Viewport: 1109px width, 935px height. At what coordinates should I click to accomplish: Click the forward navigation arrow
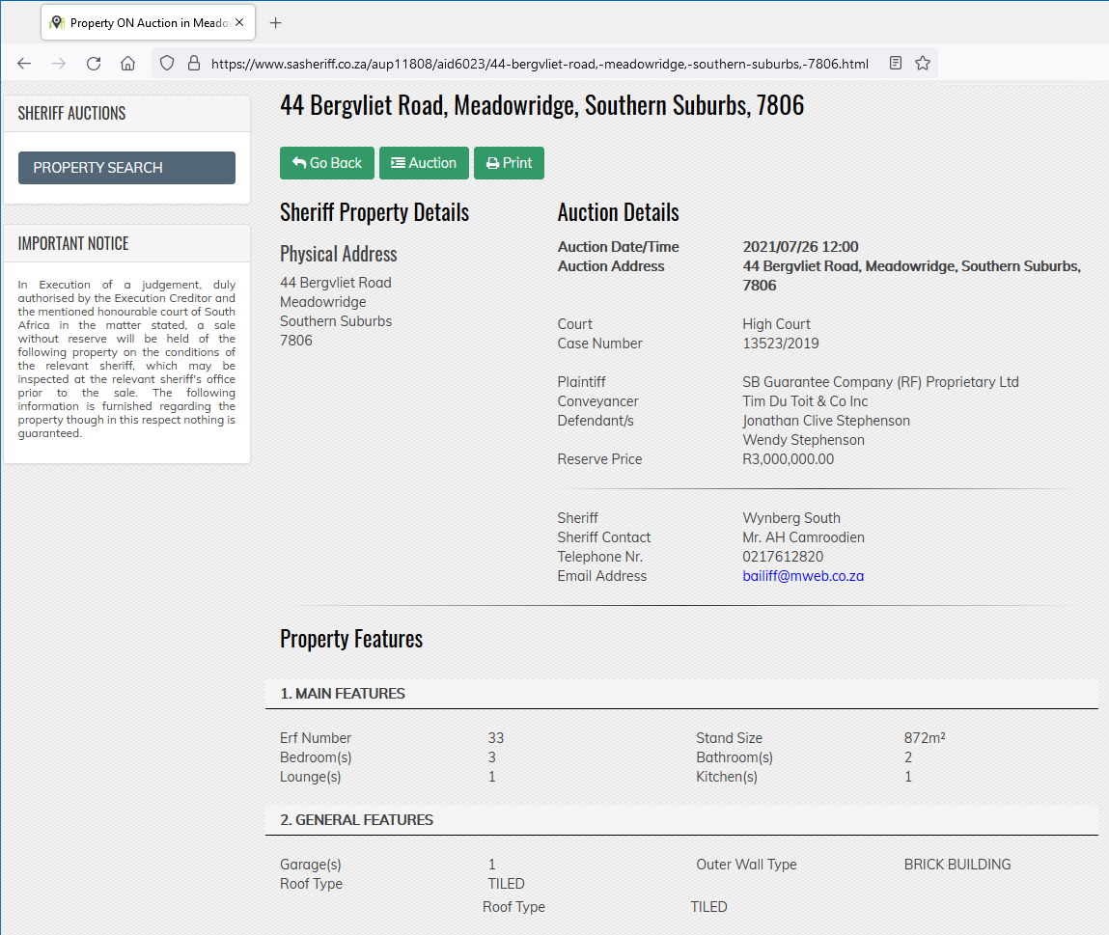point(58,63)
